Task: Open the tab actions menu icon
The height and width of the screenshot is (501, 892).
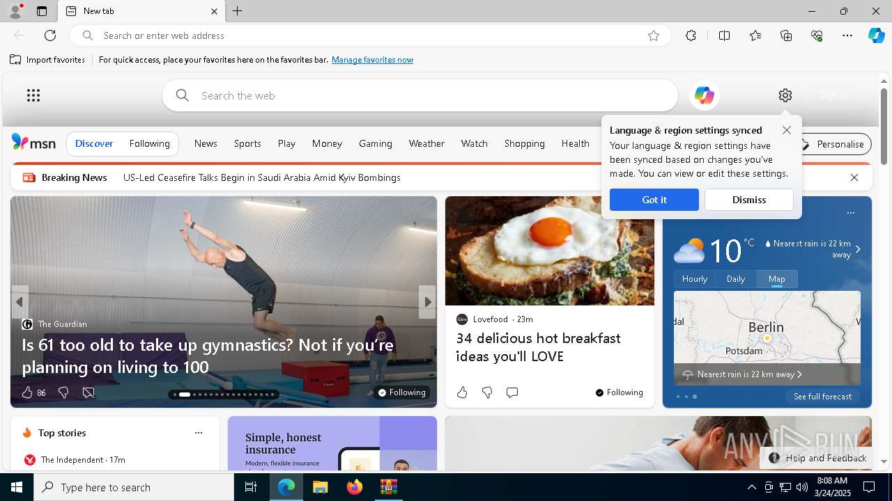Action: 42,11
